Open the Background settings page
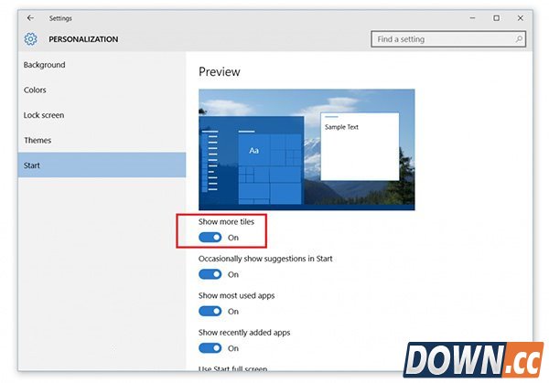Screen dimensions: 549x383 (44, 65)
